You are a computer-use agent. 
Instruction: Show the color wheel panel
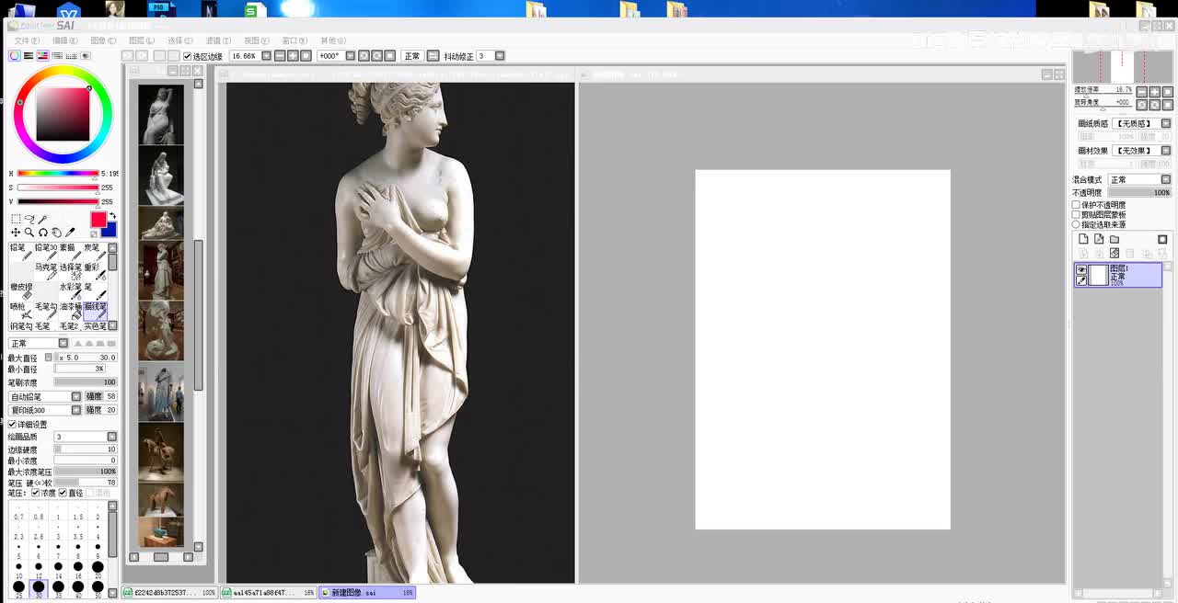(x=15, y=56)
